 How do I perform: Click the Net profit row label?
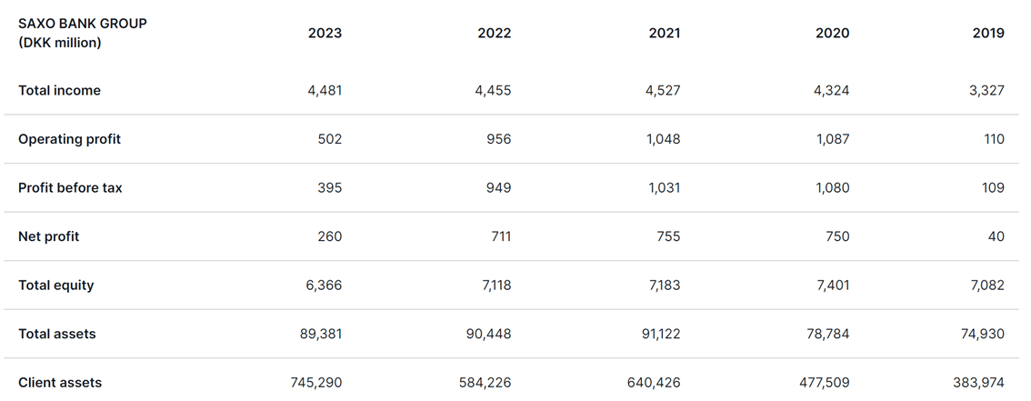49,236
